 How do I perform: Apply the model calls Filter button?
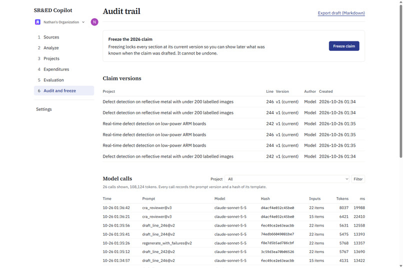(x=358, y=179)
